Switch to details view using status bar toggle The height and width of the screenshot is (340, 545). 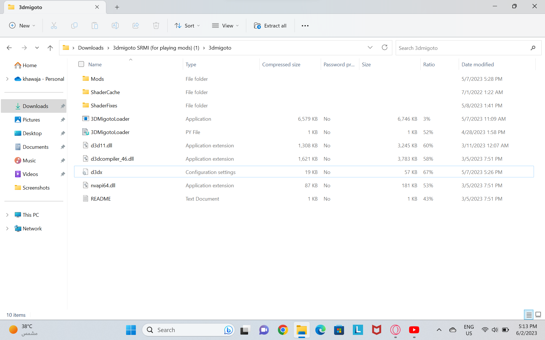pyautogui.click(x=529, y=314)
